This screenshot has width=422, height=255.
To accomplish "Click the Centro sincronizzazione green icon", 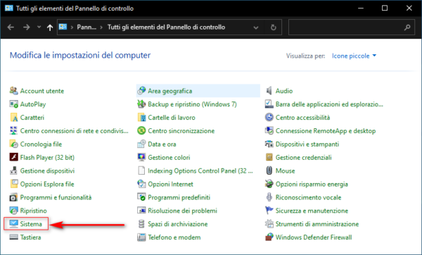I will pos(141,130).
